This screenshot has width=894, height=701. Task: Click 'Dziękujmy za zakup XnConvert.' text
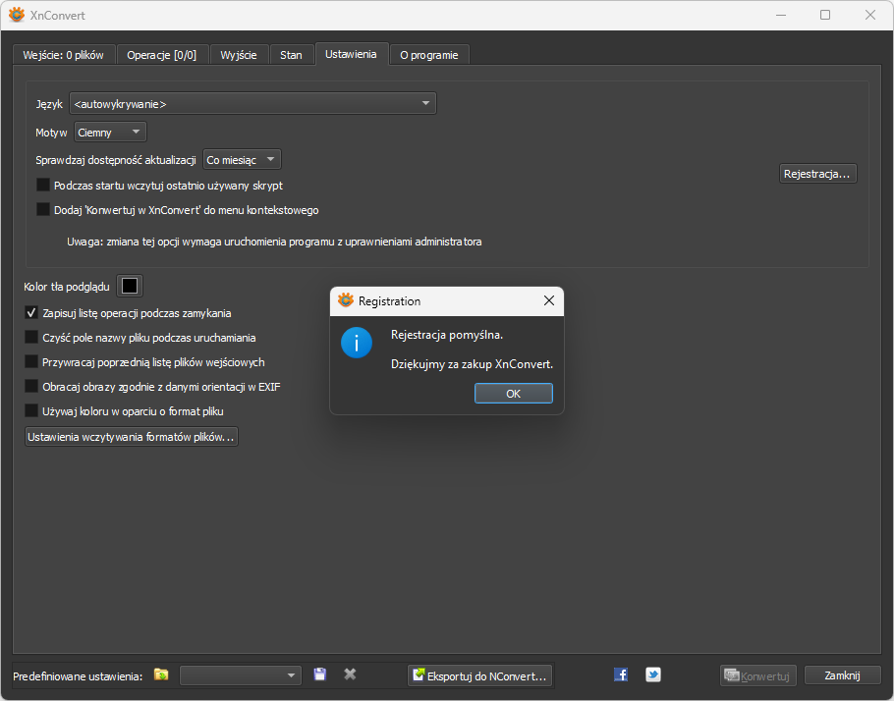[473, 364]
